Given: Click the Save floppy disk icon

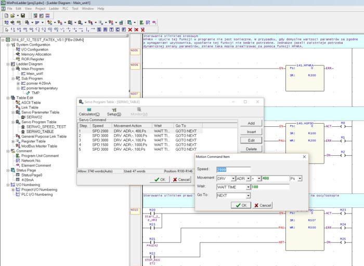Looking at the screenshot, I should click(x=23, y=16).
